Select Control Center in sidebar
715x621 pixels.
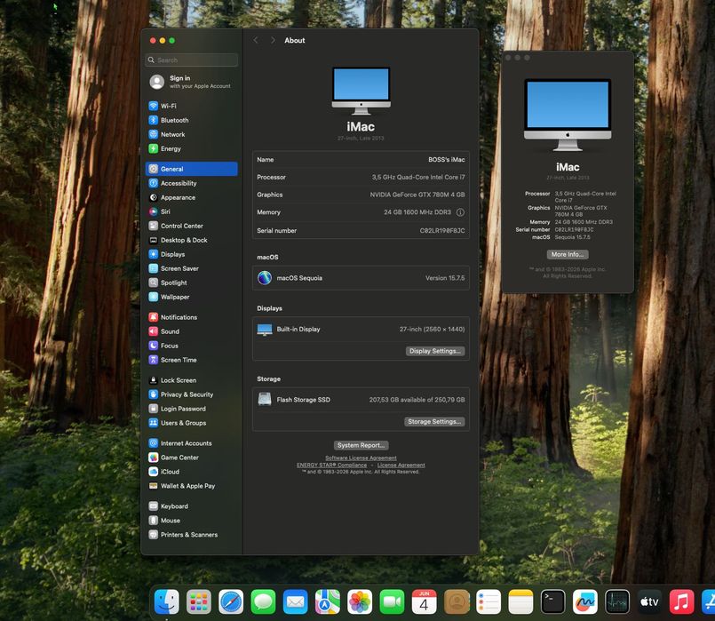[x=192, y=226]
